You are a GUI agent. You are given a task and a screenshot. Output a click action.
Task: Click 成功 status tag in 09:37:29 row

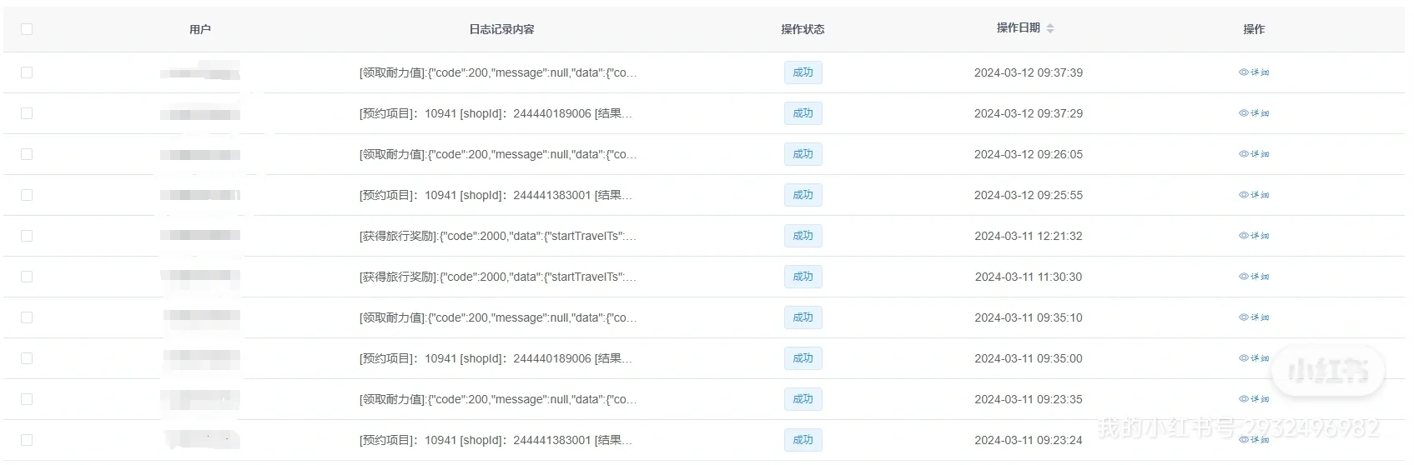803,113
